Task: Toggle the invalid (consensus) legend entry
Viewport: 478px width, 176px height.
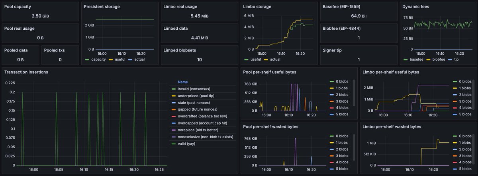Action: (194, 88)
